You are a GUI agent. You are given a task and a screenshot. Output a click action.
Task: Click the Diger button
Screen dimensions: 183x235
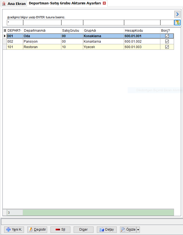coord(83,230)
